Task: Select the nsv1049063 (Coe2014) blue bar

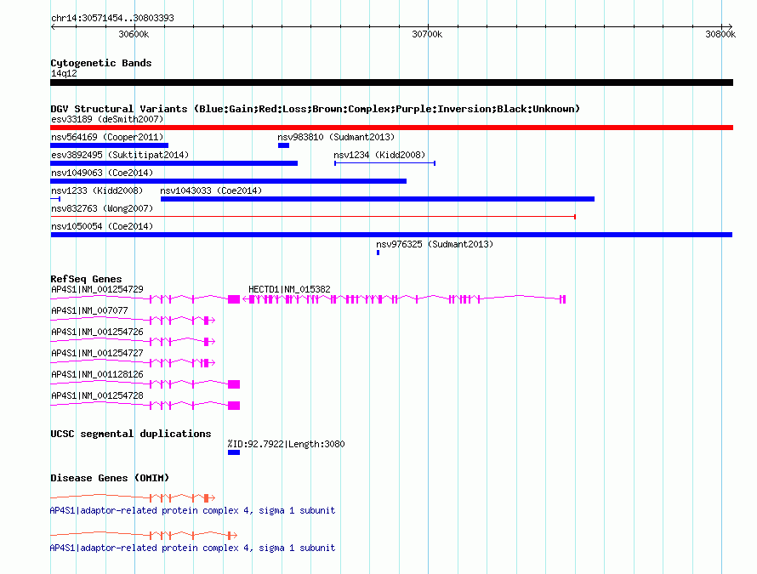Action: click(x=228, y=181)
